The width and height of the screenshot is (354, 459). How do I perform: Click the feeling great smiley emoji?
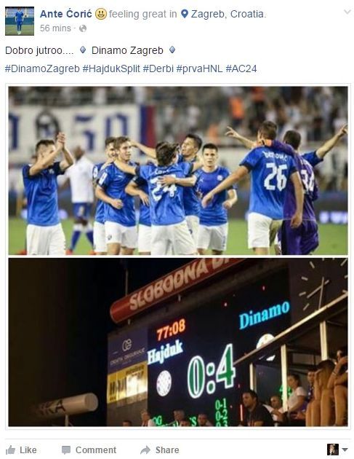[x=101, y=14]
